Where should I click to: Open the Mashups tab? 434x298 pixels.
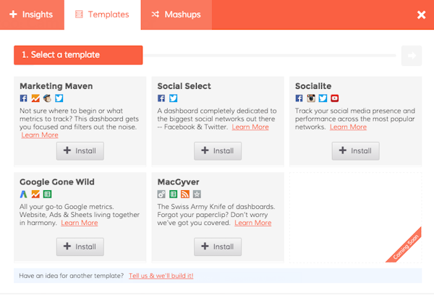[x=176, y=14]
